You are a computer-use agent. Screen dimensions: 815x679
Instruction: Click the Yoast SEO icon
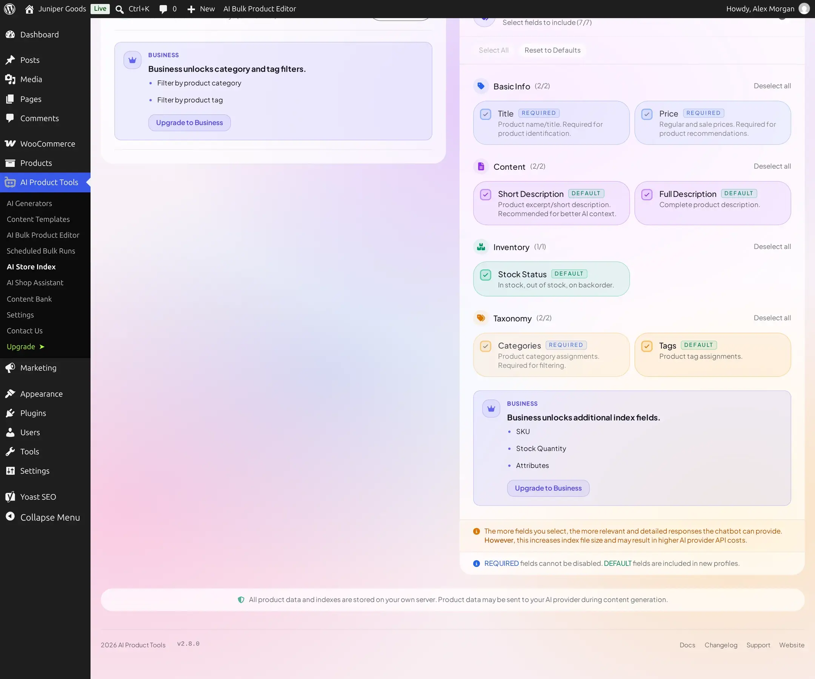10,497
